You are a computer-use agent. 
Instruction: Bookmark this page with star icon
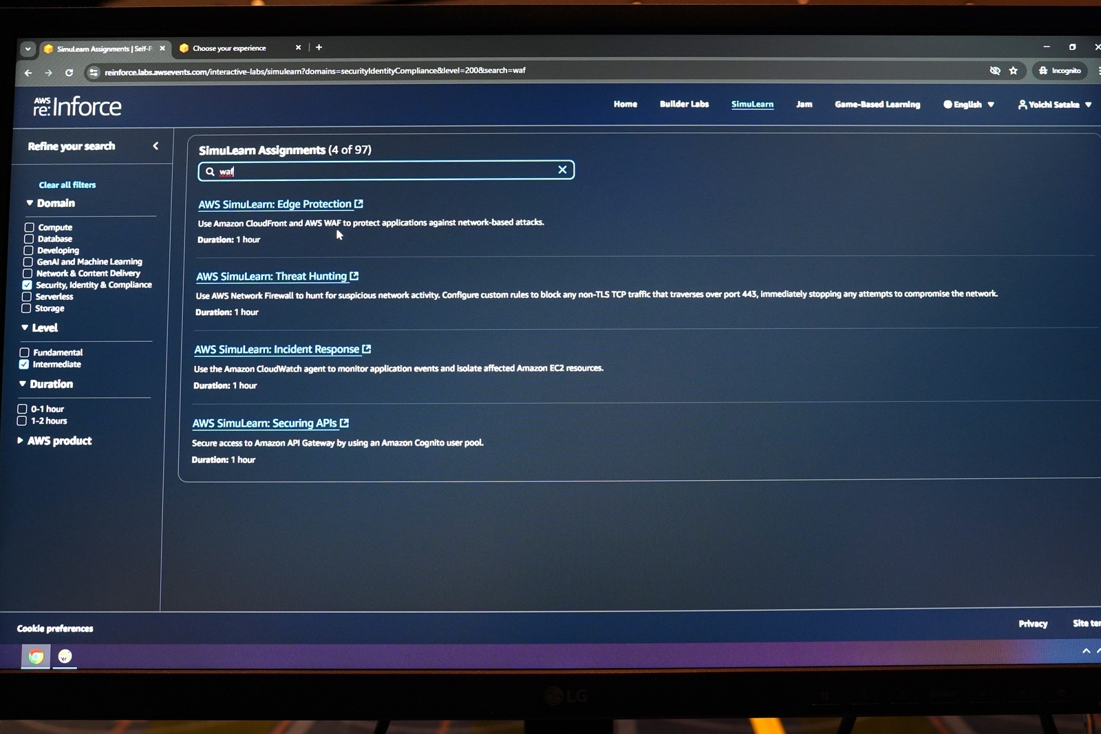(x=1013, y=71)
